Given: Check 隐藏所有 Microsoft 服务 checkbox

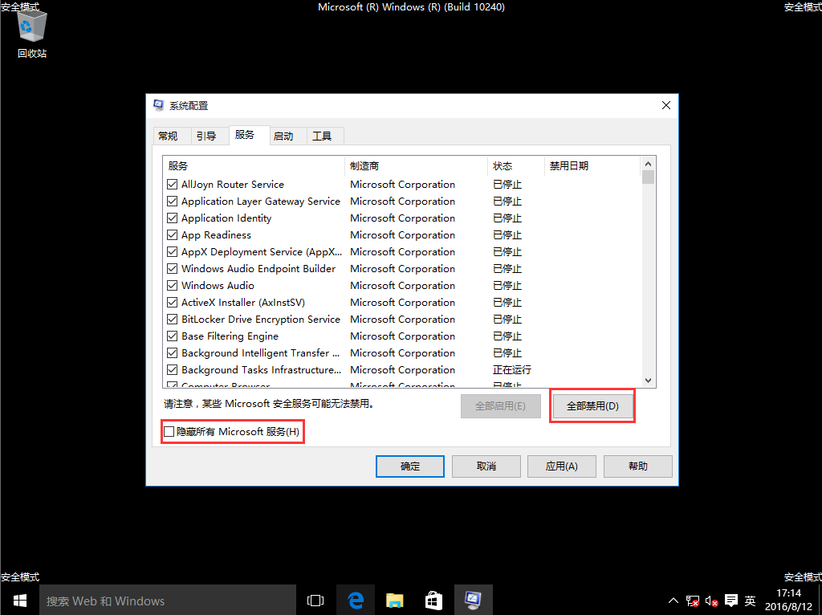Looking at the screenshot, I should pos(169,431).
